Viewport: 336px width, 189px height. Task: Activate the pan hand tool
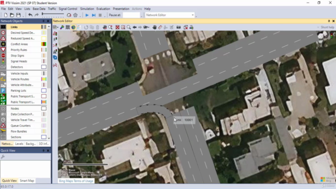point(154,27)
